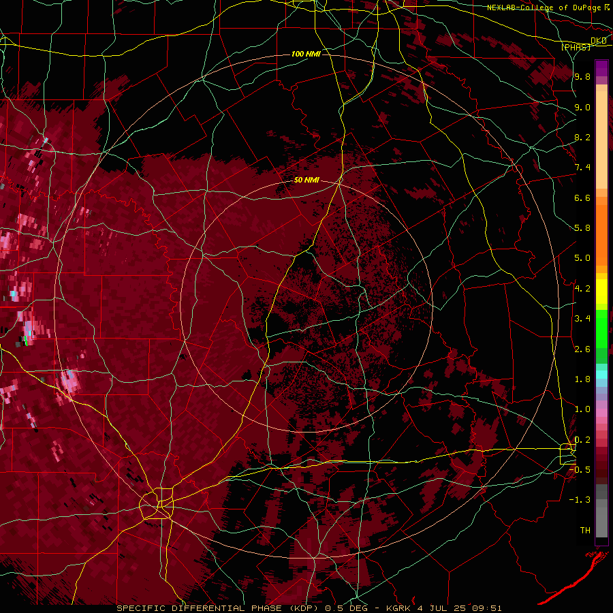Click the 5.8 legend value
This screenshot has width=613, height=613.
582,227
